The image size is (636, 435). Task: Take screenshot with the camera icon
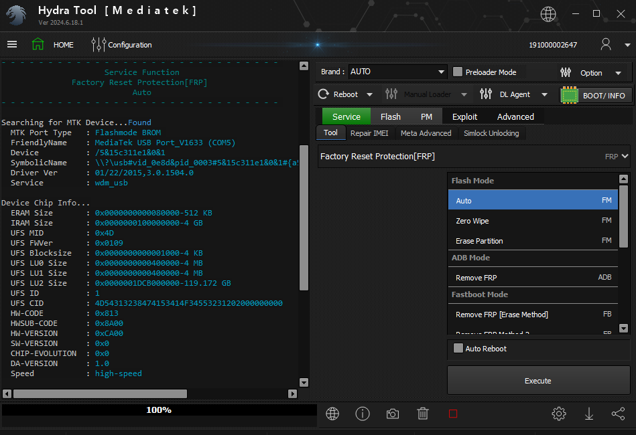392,414
